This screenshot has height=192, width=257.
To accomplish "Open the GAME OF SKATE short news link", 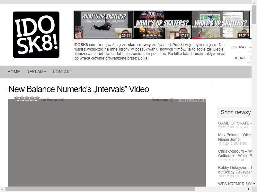I will (235, 123).
